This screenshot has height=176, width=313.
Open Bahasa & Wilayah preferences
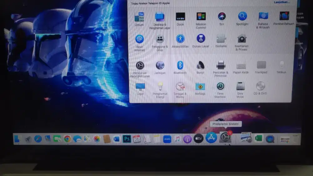point(263,16)
